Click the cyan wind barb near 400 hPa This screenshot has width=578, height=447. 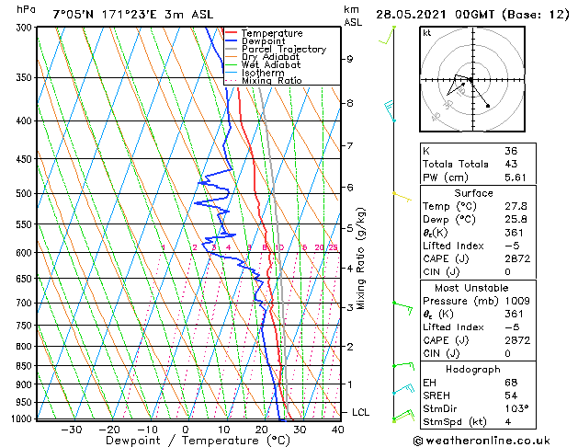pyautogui.click(x=390, y=110)
